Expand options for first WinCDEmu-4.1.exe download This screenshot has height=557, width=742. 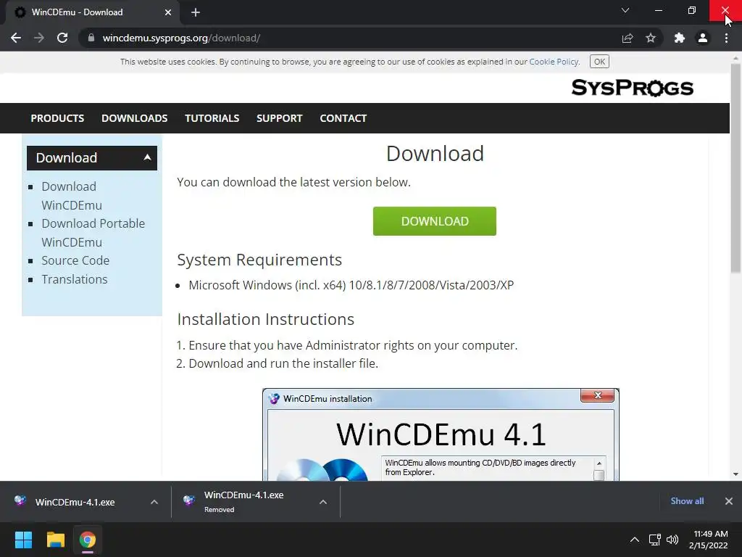154,502
